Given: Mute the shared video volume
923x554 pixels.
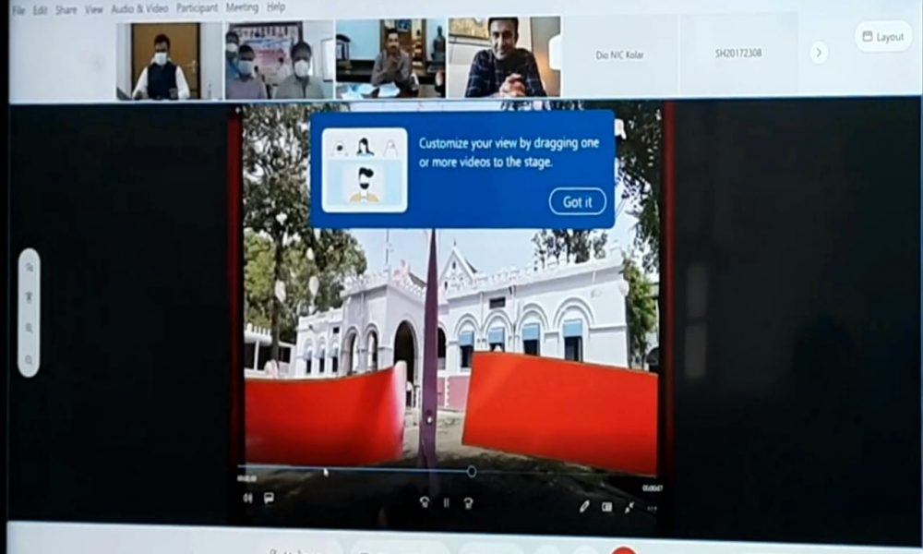Looking at the screenshot, I should tap(247, 498).
